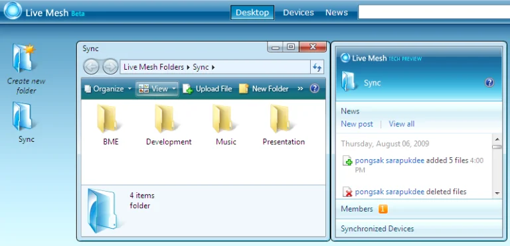The width and height of the screenshot is (510, 246).
Task: Click the New post link
Action: (x=357, y=124)
